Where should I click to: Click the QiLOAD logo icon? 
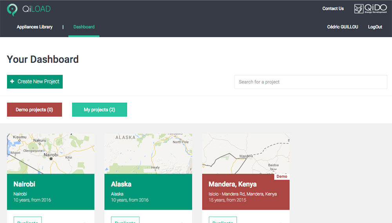pyautogui.click(x=13, y=9)
